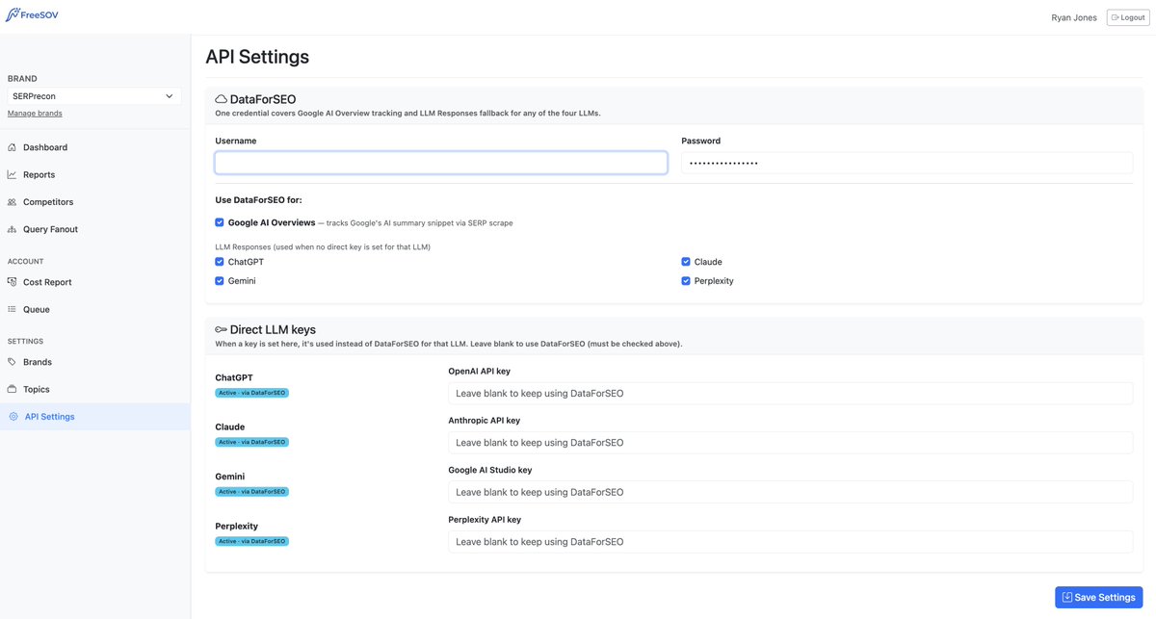
Task: Select API Settings in sidebar
Action: point(94,417)
